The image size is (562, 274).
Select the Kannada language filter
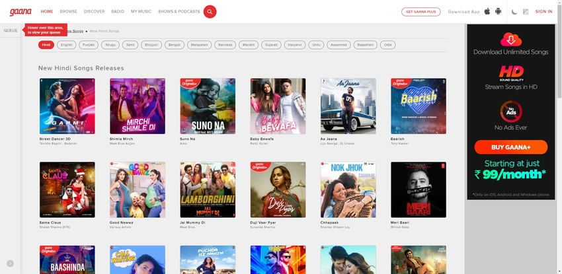[225, 45]
